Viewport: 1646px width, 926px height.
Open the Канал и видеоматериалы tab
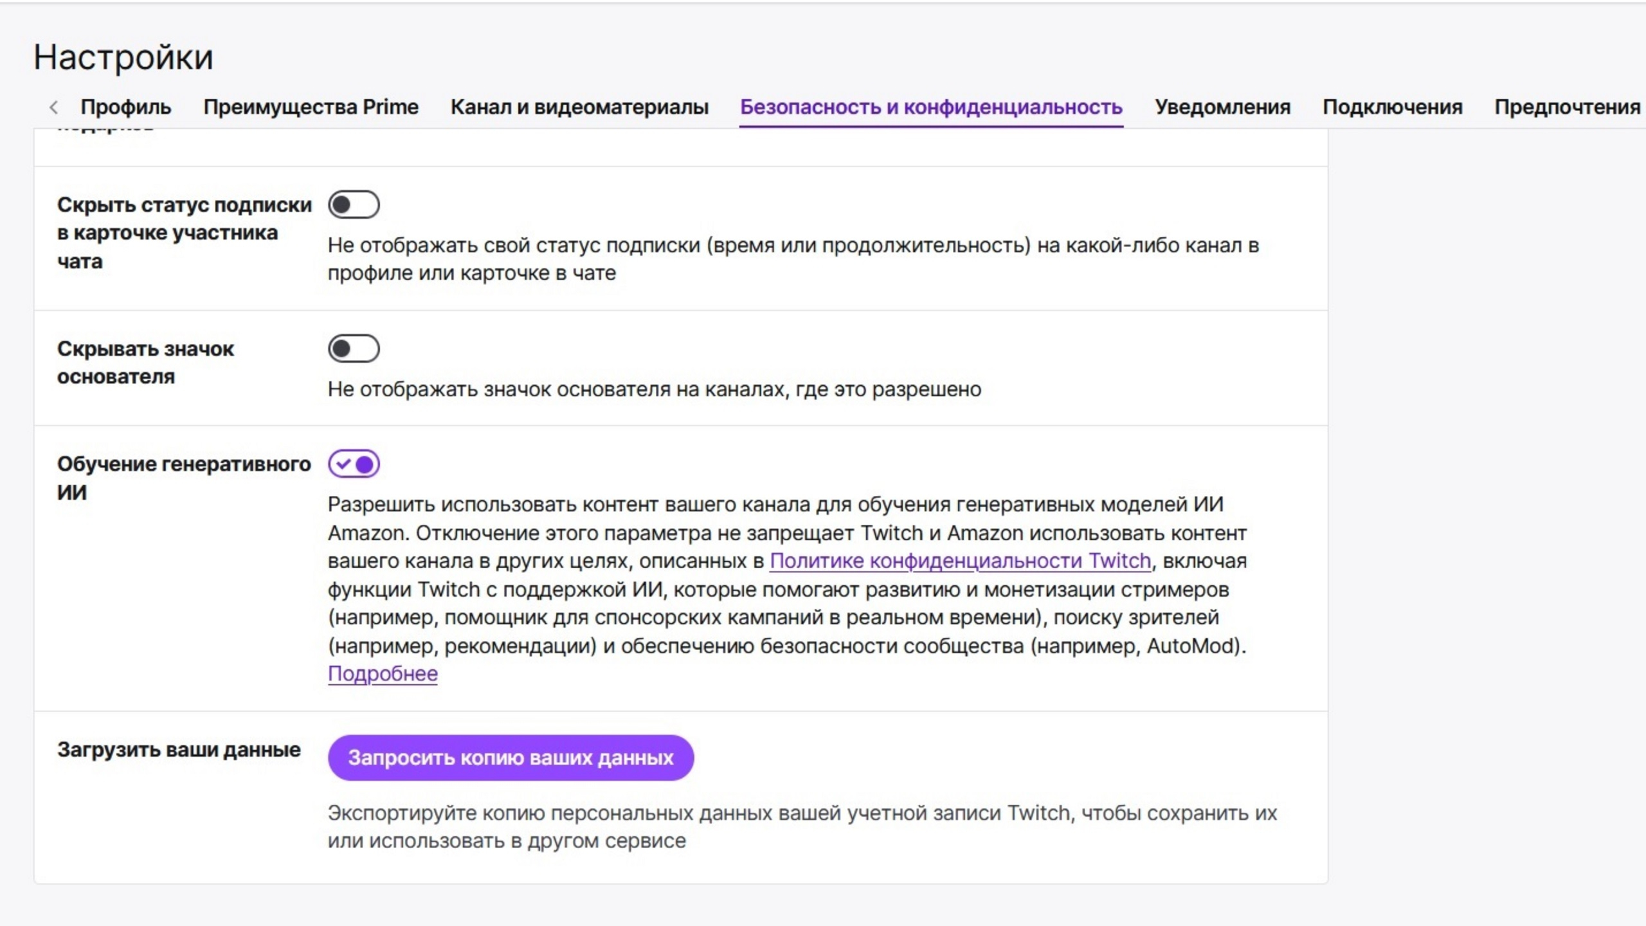tap(579, 107)
